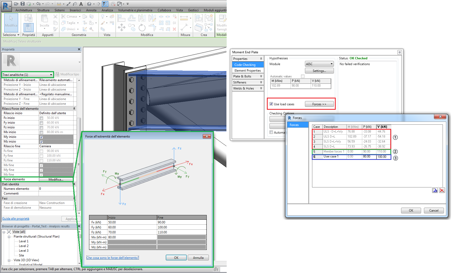The image size is (456, 273).
Task: Click the Move cross-arrows tool icon
Action: [x=121, y=27]
